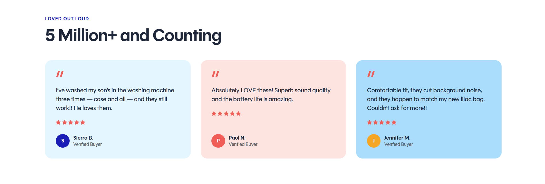Click "Verified Buyer" under Paul N.
This screenshot has height=184, width=545.
click(x=243, y=144)
